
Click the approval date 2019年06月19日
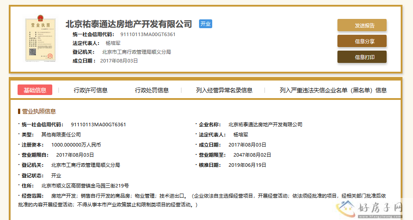tap(247, 165)
